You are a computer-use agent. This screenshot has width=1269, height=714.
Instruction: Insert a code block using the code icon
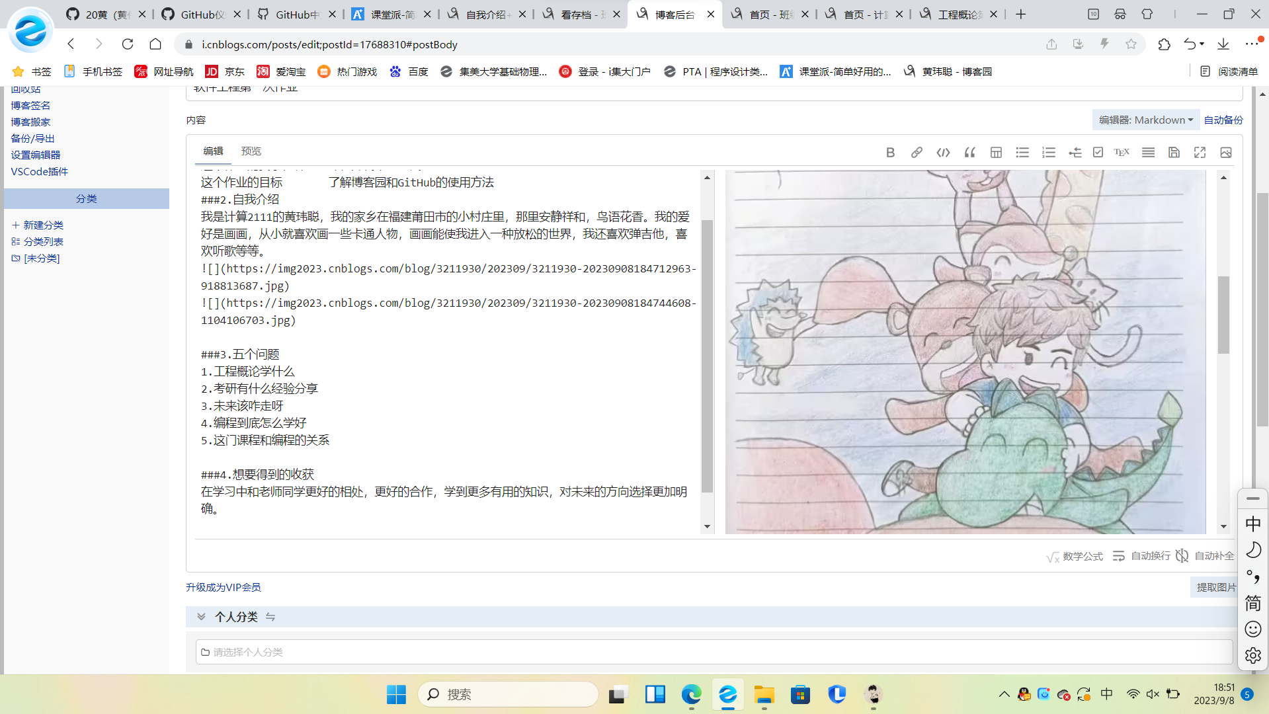(943, 153)
